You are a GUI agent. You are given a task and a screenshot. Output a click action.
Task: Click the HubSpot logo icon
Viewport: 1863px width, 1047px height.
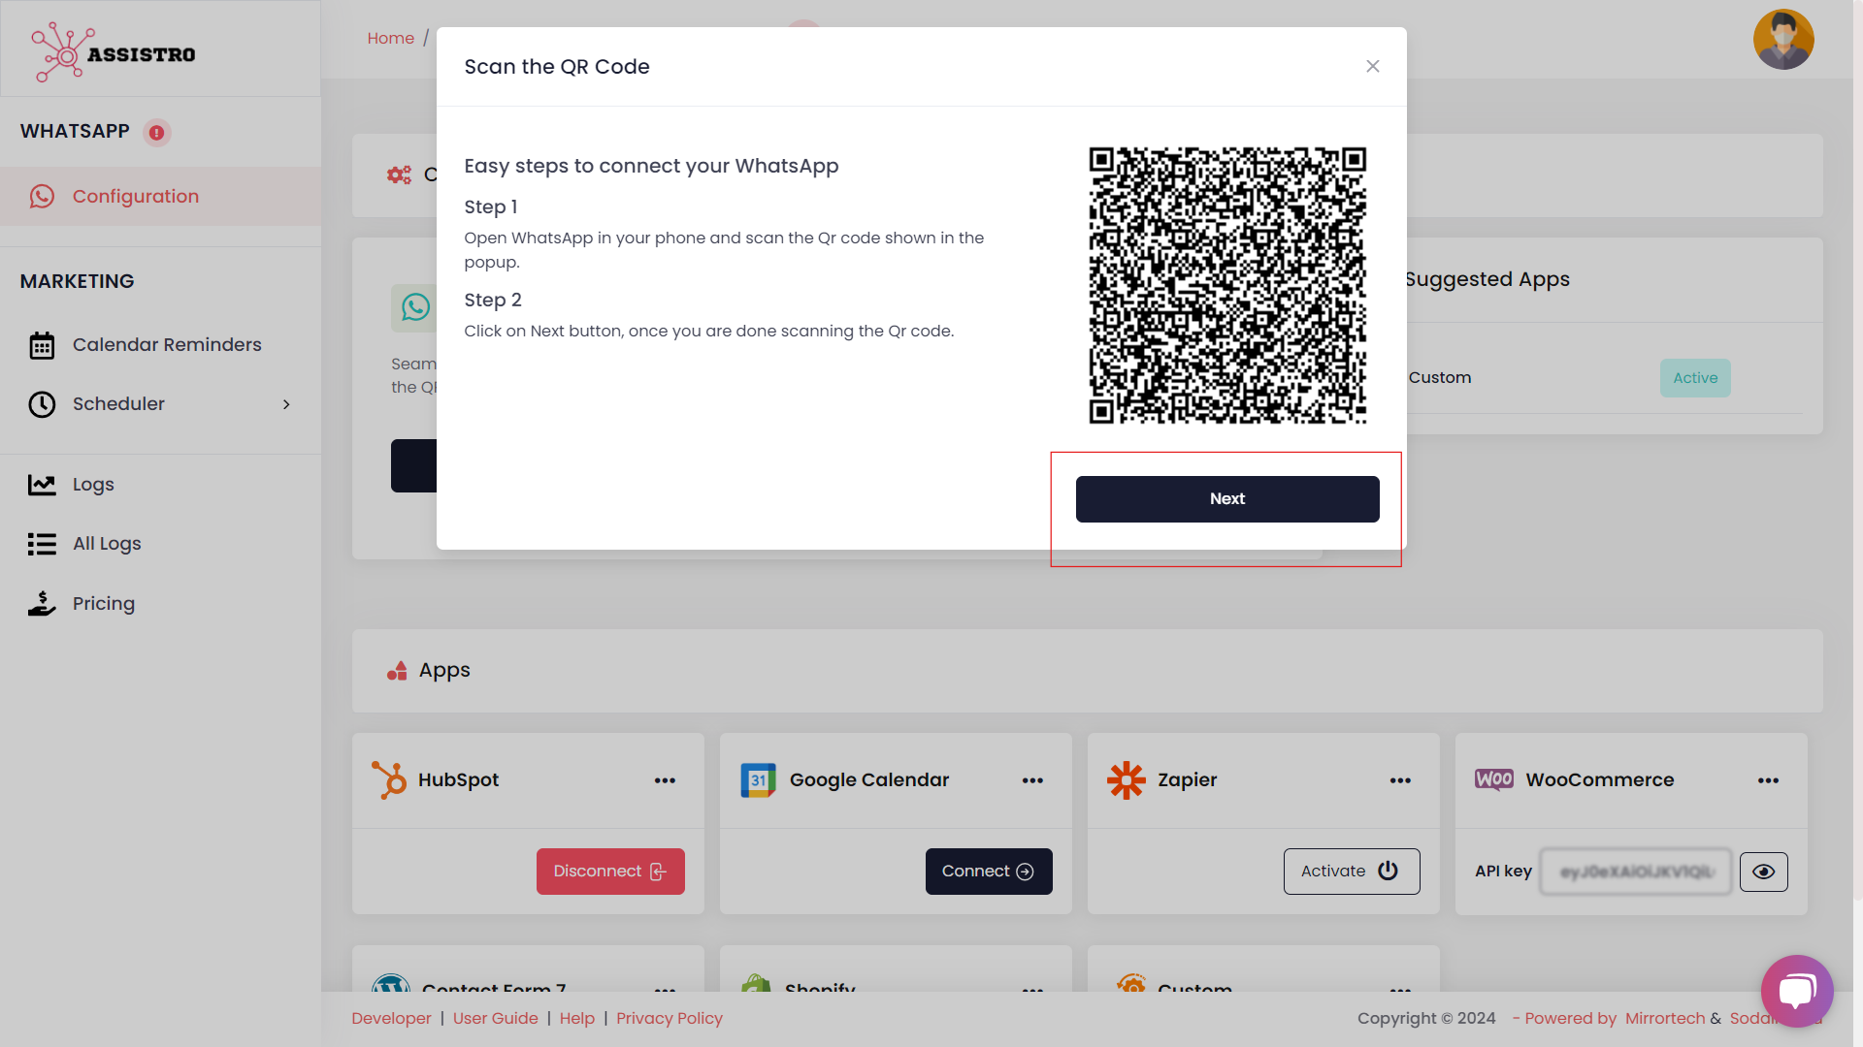pos(389,780)
